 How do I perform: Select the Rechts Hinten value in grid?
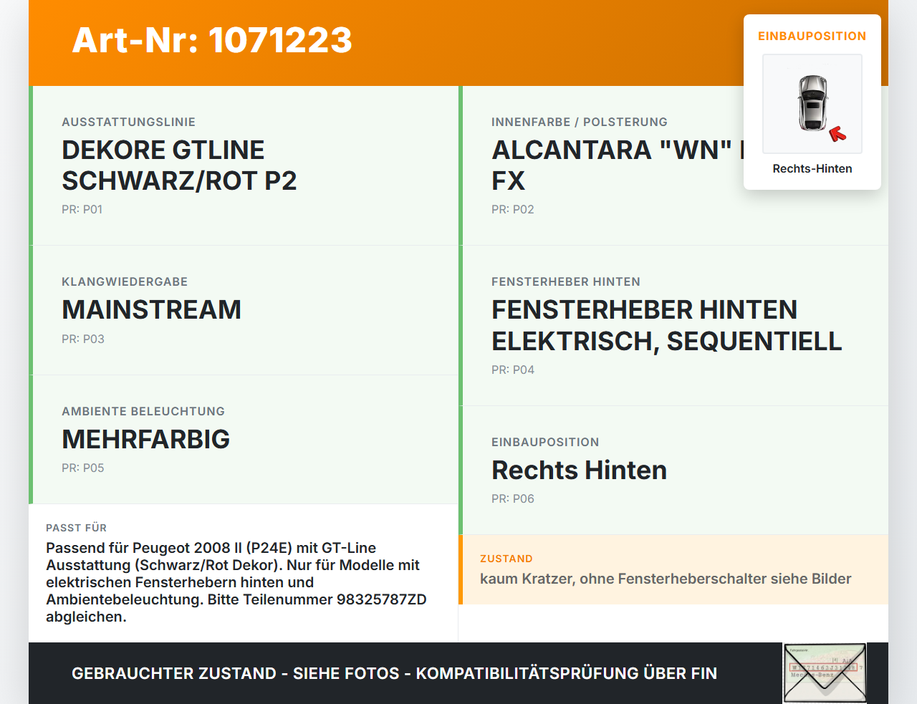tap(580, 470)
